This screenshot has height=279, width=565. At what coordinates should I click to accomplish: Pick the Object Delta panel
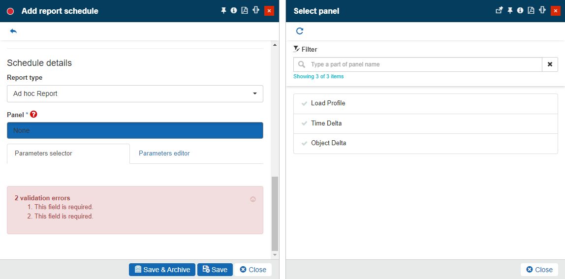[x=328, y=143]
